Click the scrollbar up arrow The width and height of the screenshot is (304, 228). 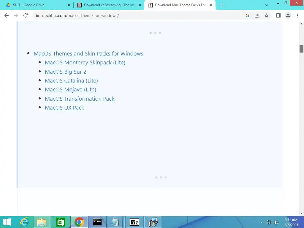click(301, 24)
